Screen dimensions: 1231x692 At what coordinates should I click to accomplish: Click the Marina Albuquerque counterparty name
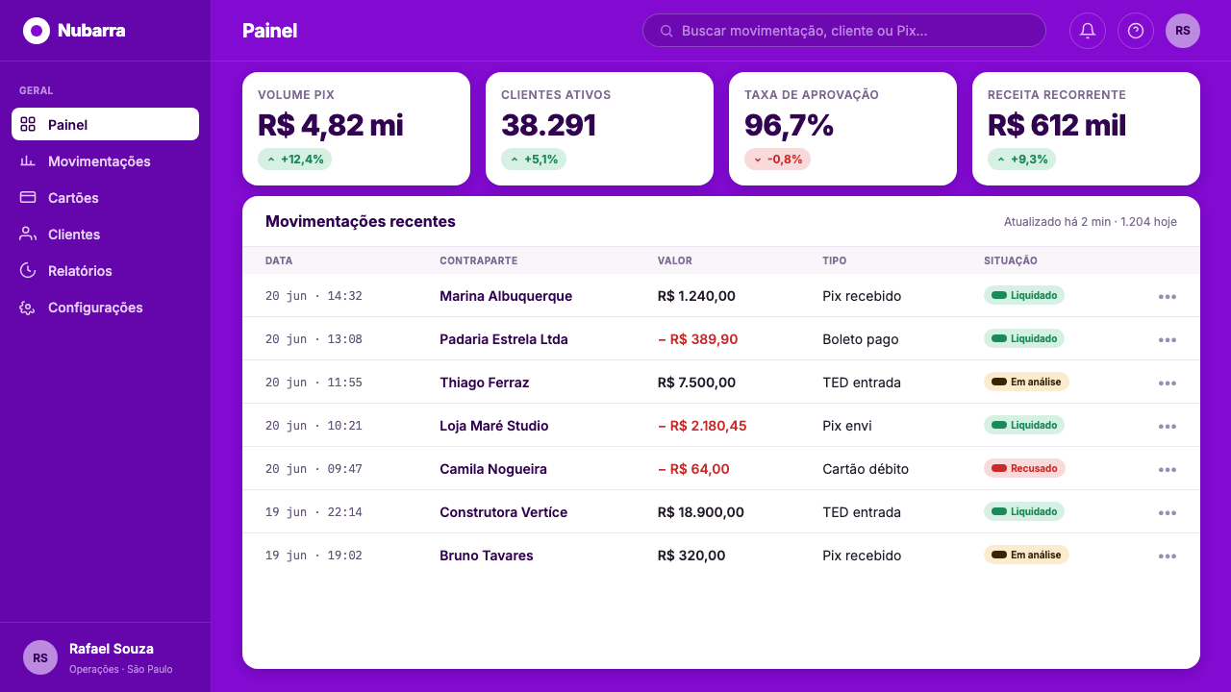point(506,296)
